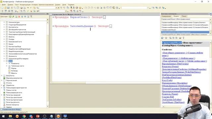Switch to the Поиск help tab

pyautogui.click(x=184, y=16)
